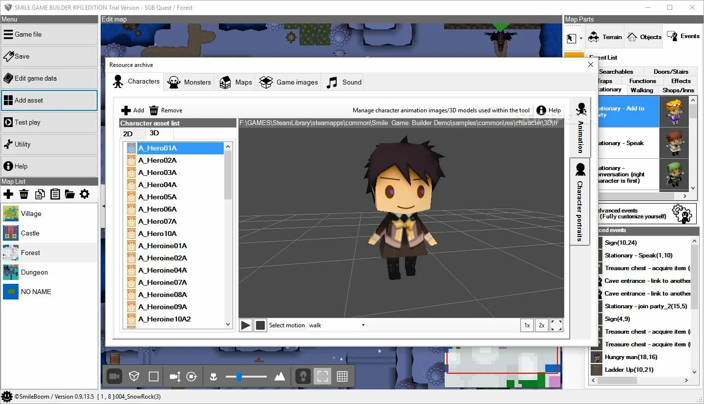Open the Effects event category

pyautogui.click(x=681, y=81)
